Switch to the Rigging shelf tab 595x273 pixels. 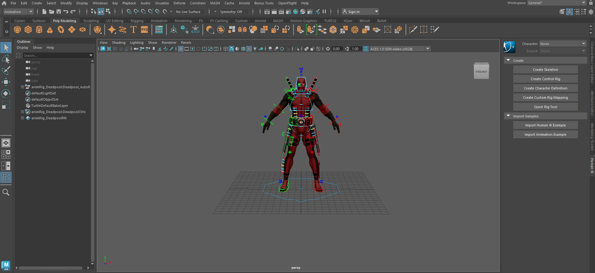point(137,21)
